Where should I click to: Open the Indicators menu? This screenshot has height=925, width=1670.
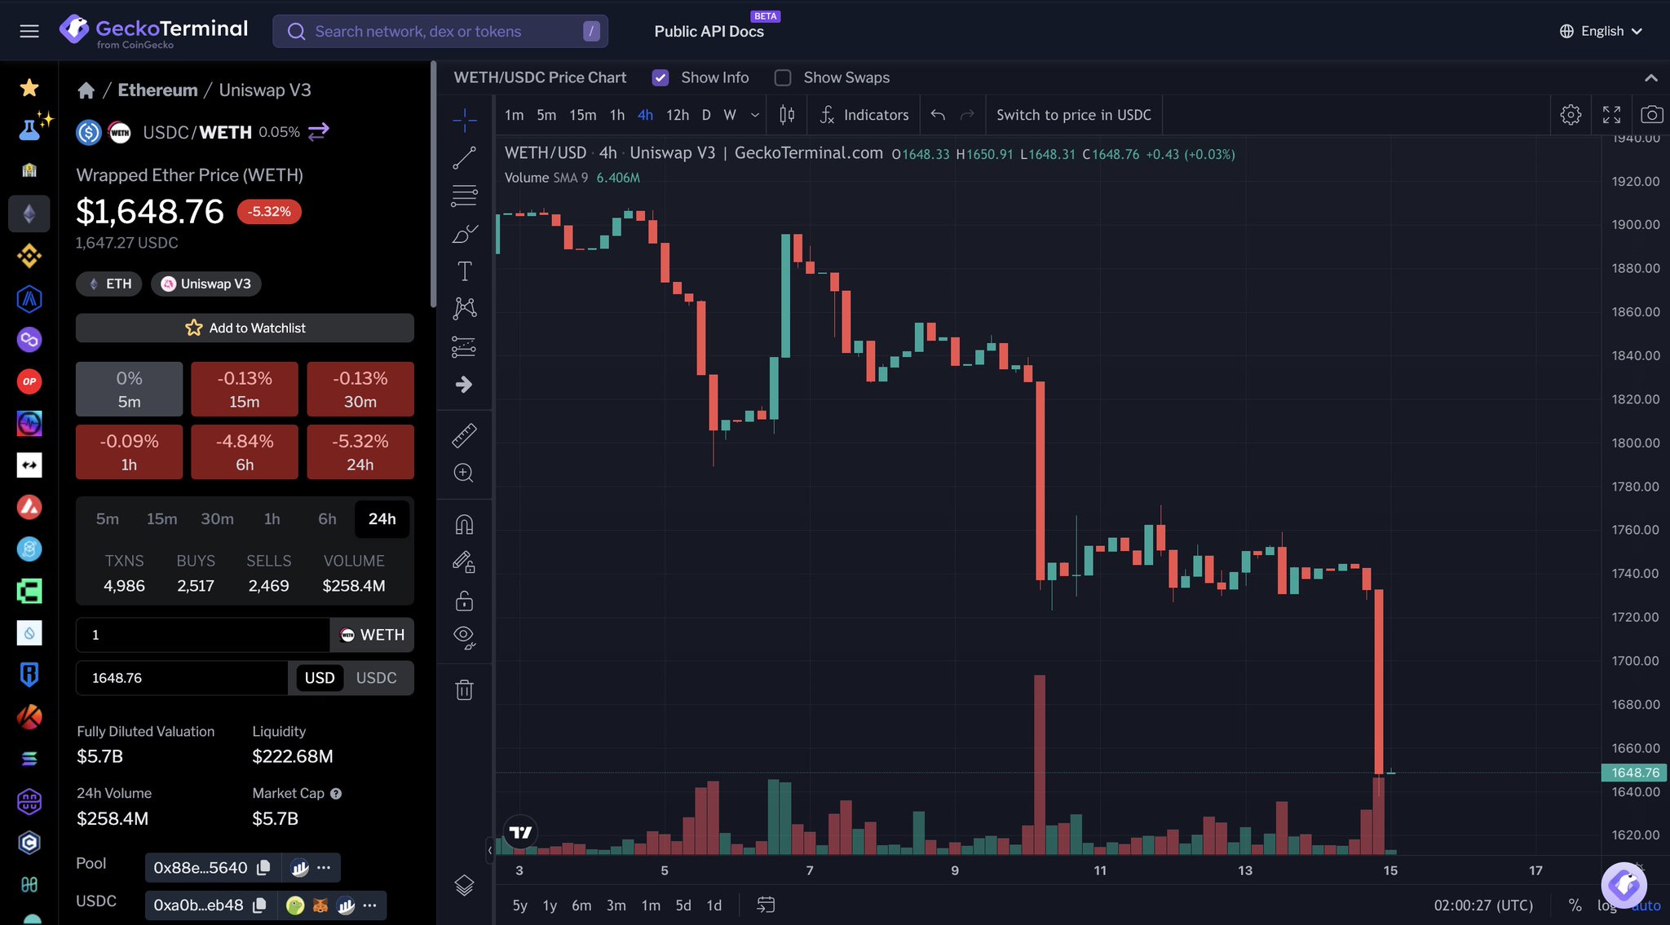pos(864,115)
